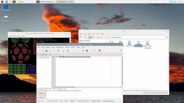Click the "encoding: UTF-8" status bar entry
Viewport: 184px width, 103px height.
[83, 101]
